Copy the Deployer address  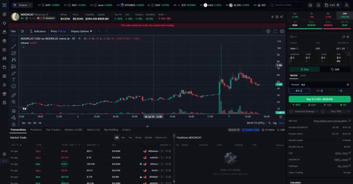pos(350,166)
